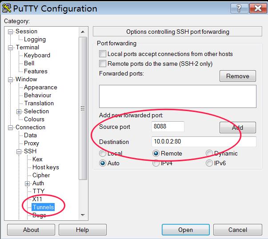Screen dimensions: 268x239
Task: Choose the Dynamic forwarding radio button
Action: (x=209, y=153)
